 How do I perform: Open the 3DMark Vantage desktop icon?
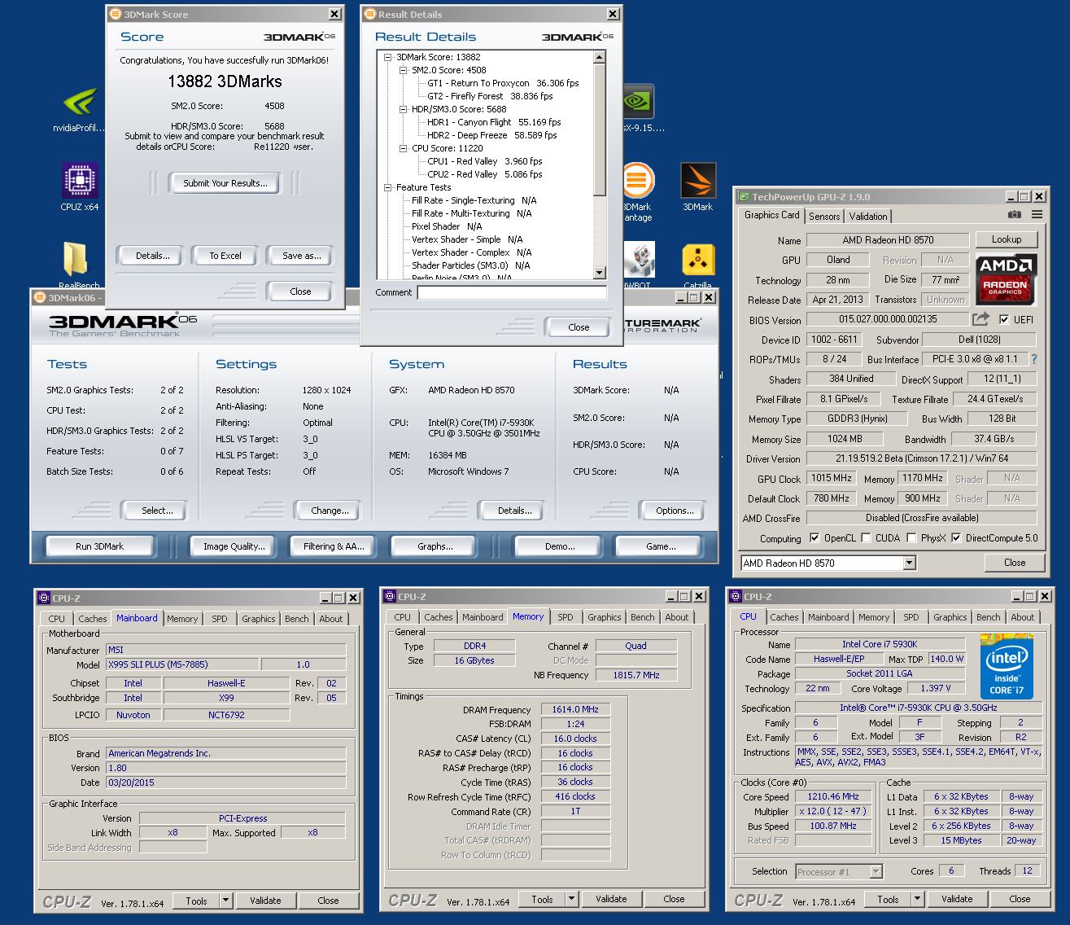(x=638, y=193)
